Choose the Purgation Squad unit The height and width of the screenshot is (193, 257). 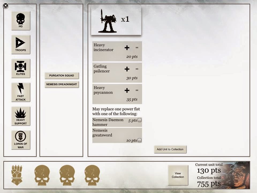click(x=62, y=76)
